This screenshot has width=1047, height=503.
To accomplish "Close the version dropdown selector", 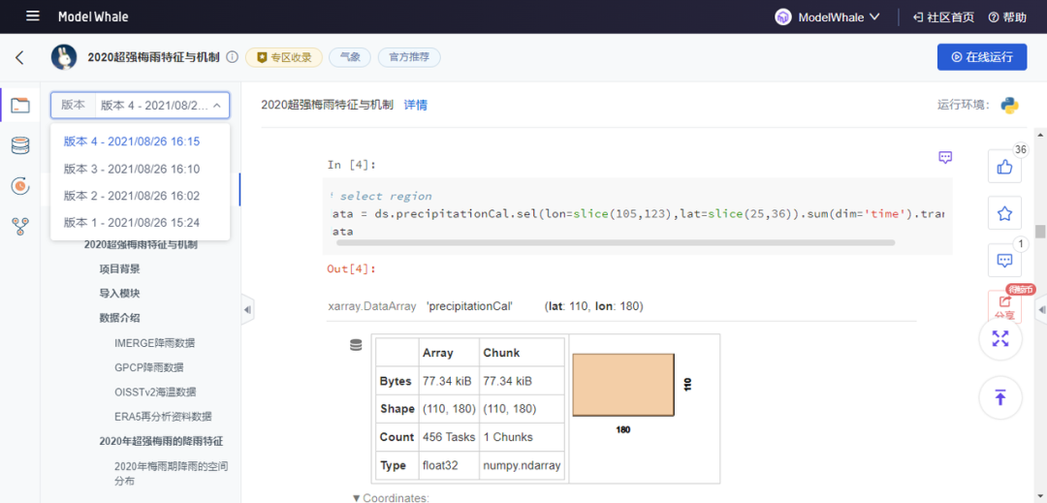I will [x=141, y=106].
